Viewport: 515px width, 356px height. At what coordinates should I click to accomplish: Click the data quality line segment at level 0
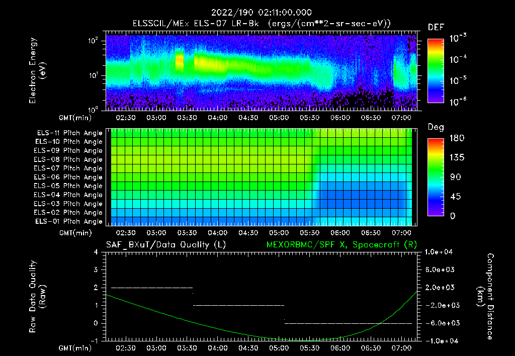[x=348, y=323]
